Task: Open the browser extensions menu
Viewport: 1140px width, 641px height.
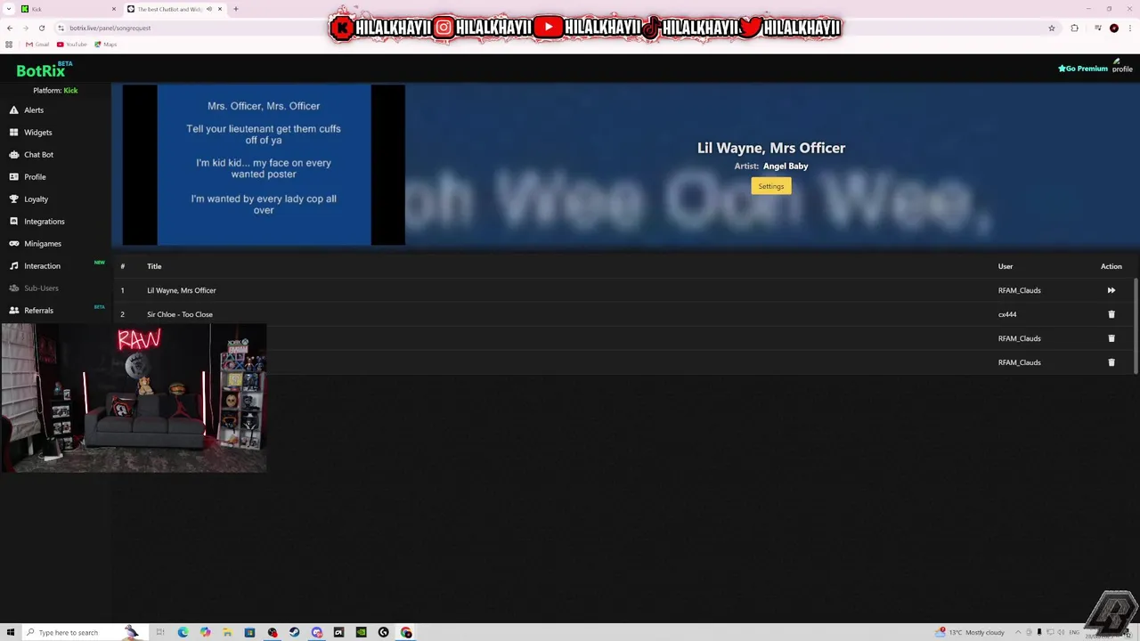Action: 1075,28
